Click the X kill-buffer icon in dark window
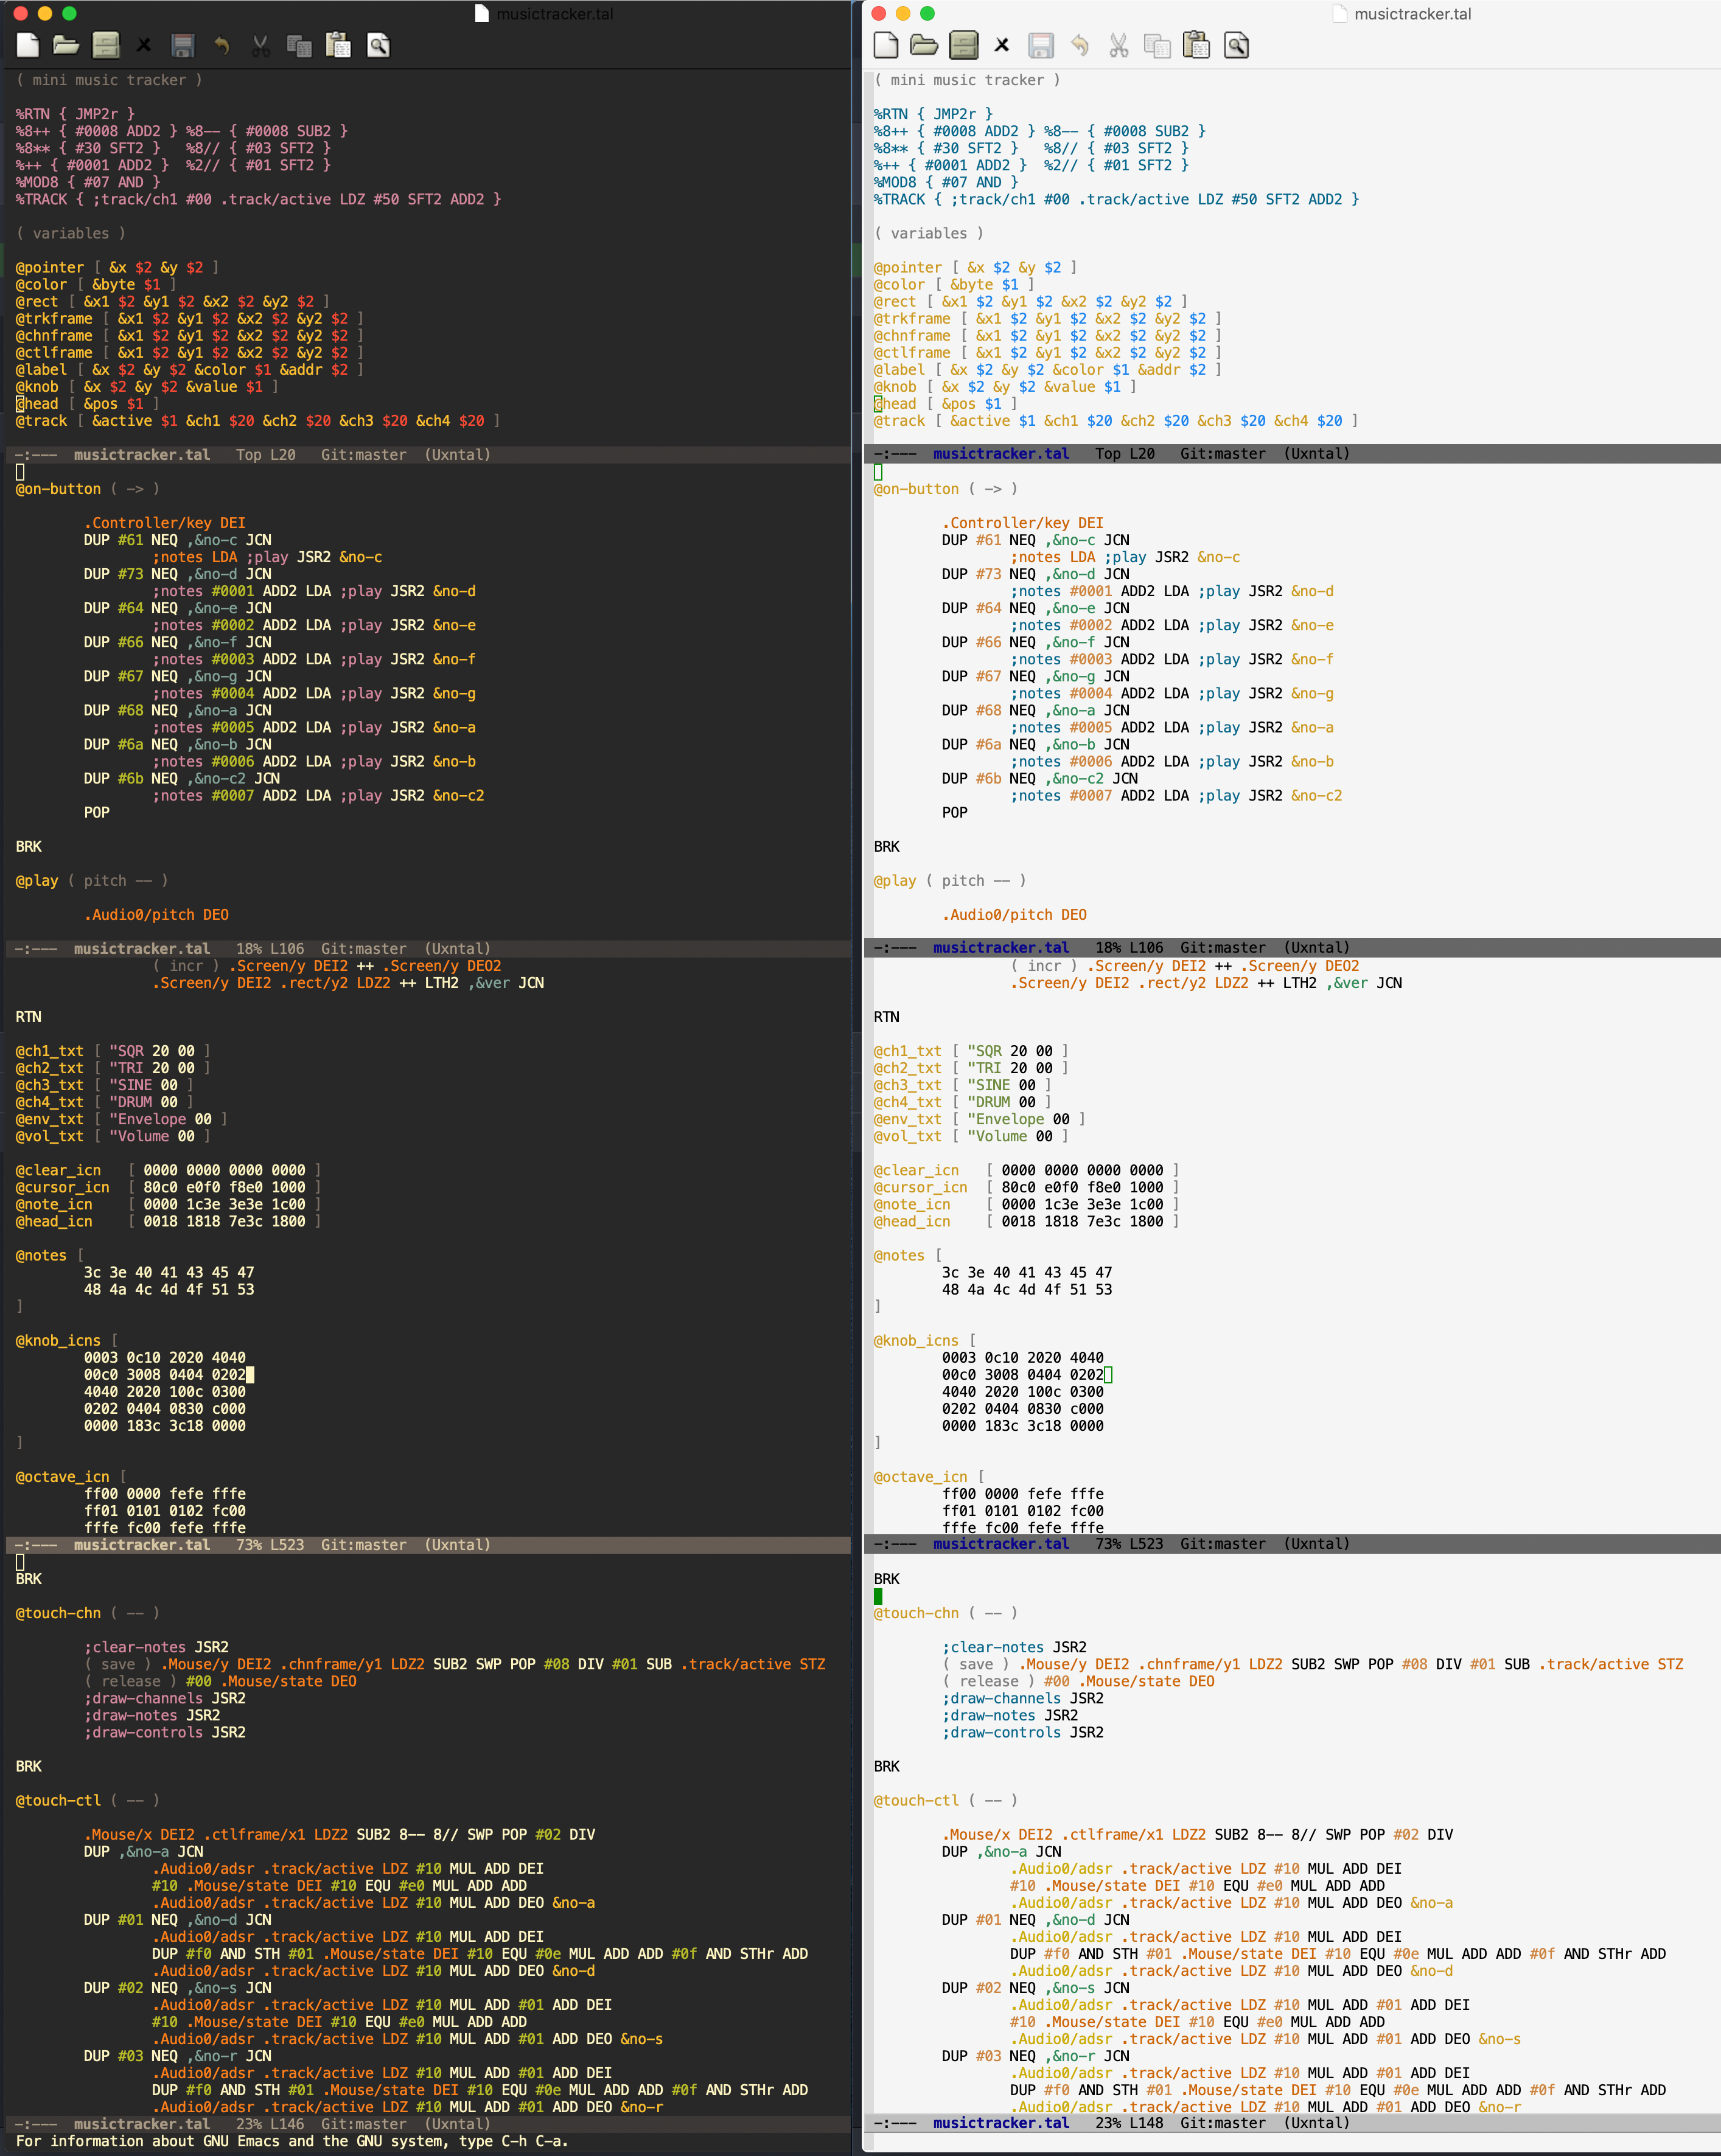 (x=144, y=45)
